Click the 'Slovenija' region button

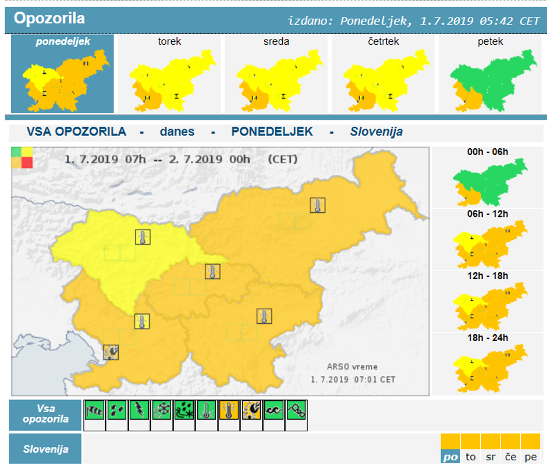coord(45,449)
